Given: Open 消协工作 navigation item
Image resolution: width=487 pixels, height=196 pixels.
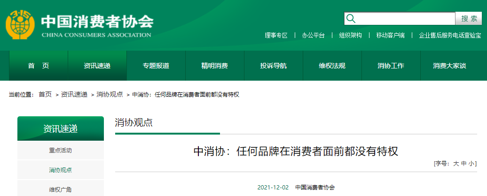Looking at the screenshot, I should pos(391,66).
